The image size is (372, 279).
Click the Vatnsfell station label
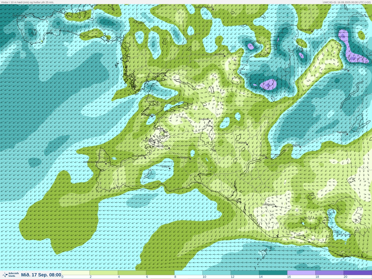342,132
